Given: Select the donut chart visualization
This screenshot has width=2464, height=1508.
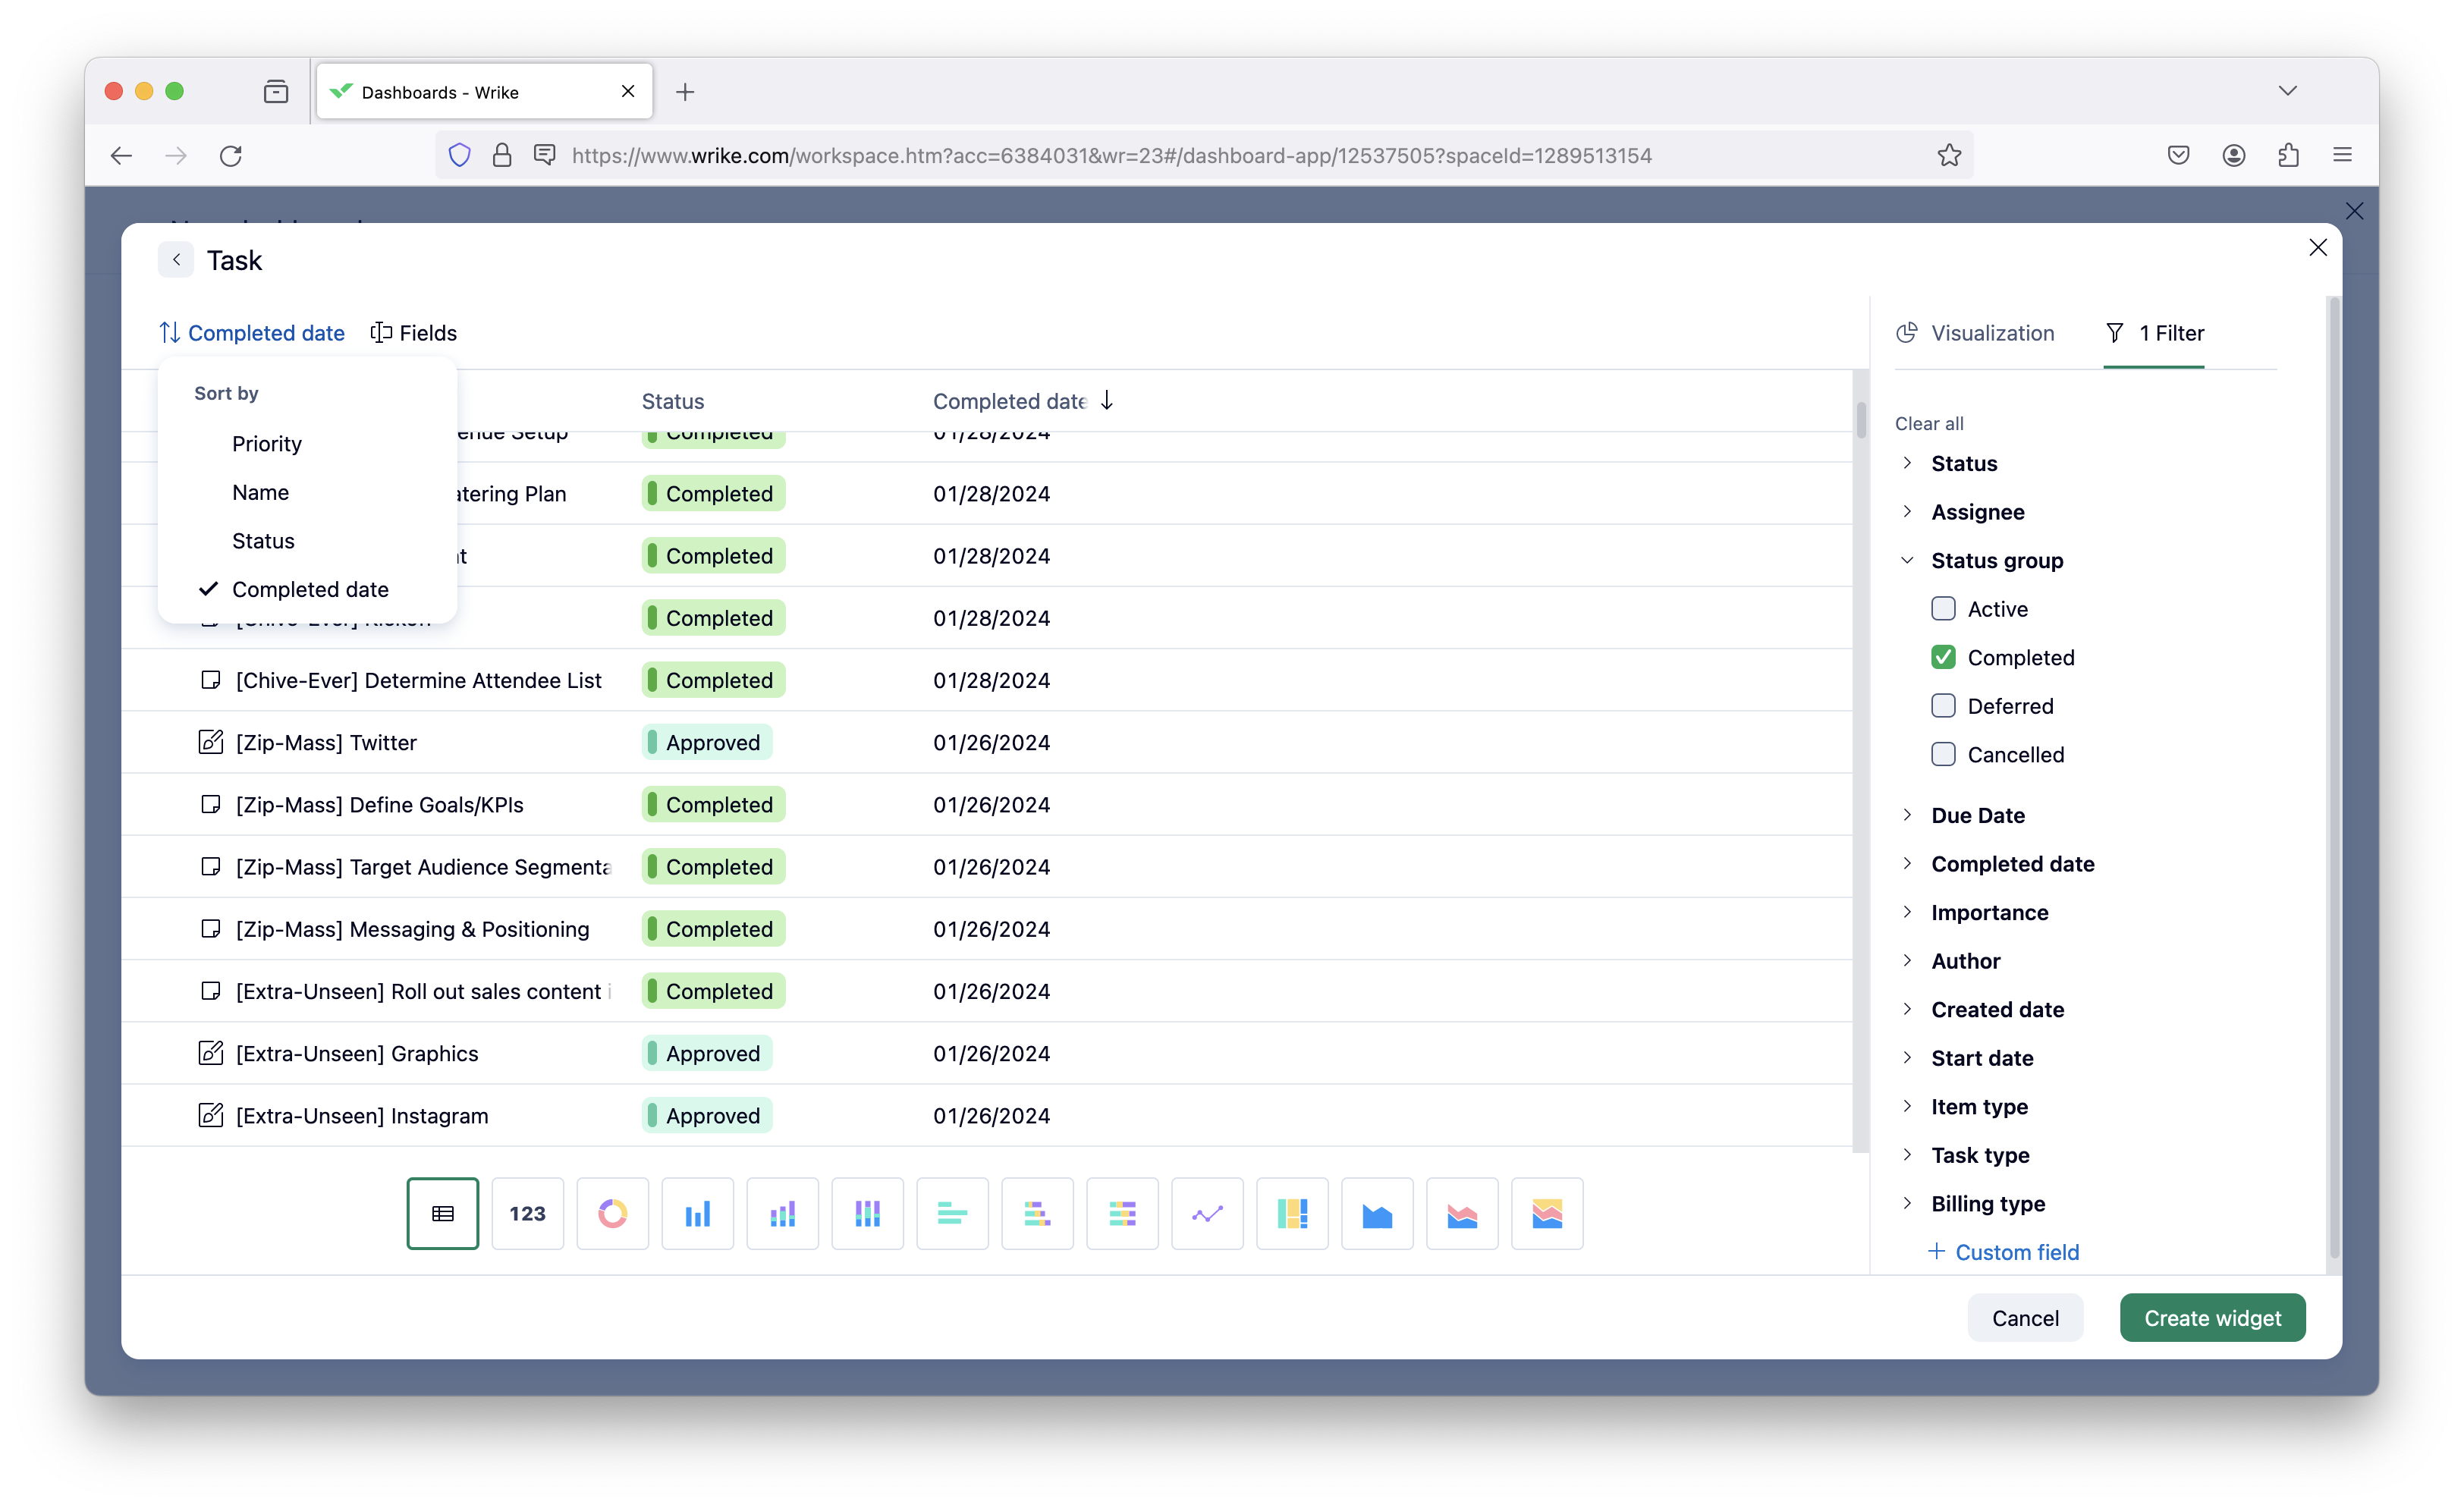Looking at the screenshot, I should coord(612,1213).
